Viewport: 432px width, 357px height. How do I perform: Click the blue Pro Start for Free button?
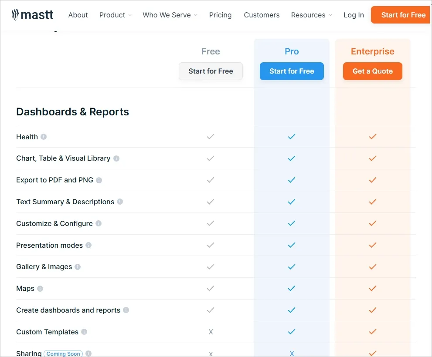tap(292, 71)
